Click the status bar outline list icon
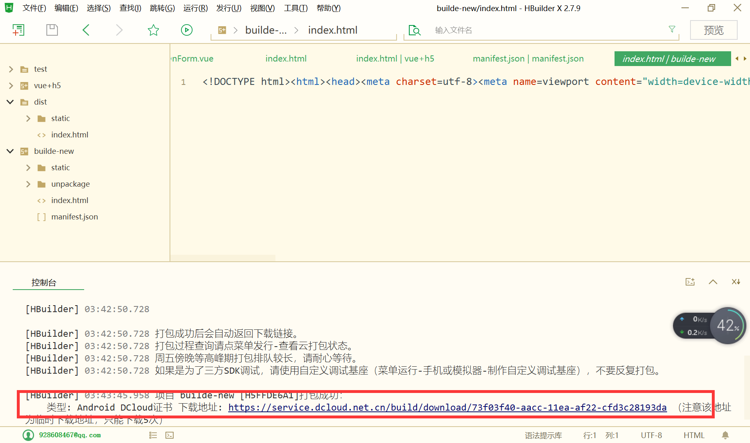This screenshot has width=750, height=443. (x=153, y=435)
